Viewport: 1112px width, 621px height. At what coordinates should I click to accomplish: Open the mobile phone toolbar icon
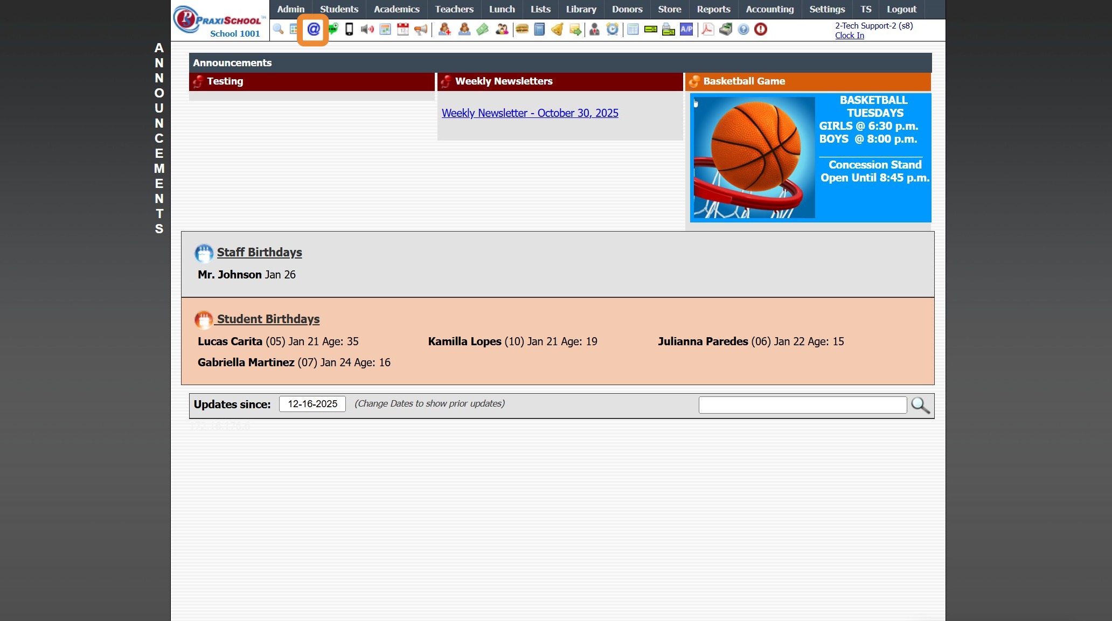click(x=349, y=30)
